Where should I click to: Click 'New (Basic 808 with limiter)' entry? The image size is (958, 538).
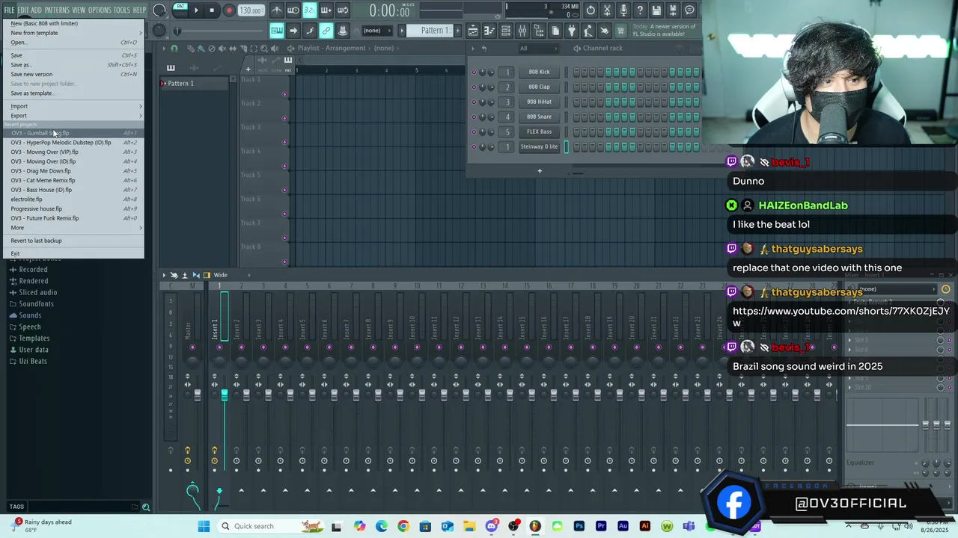click(73, 23)
